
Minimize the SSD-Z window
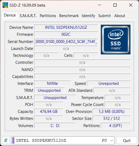100,5
